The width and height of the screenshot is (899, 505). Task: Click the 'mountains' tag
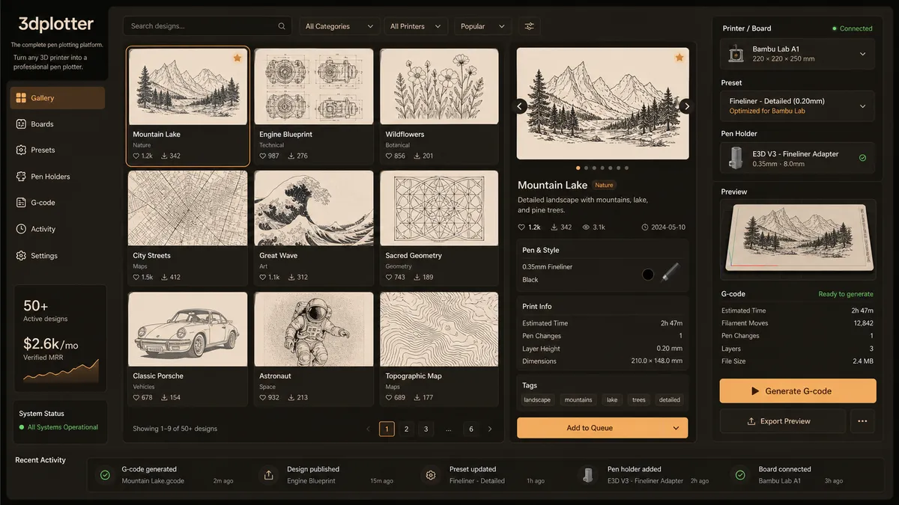pyautogui.click(x=578, y=400)
